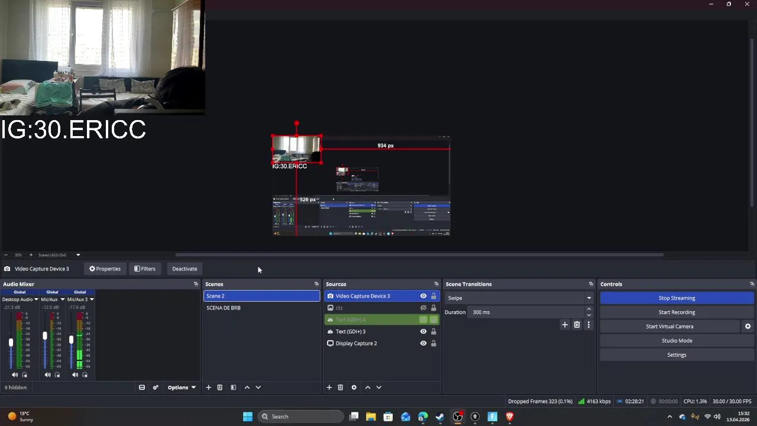
Task: Move scene up arrow
Action: pos(247,388)
